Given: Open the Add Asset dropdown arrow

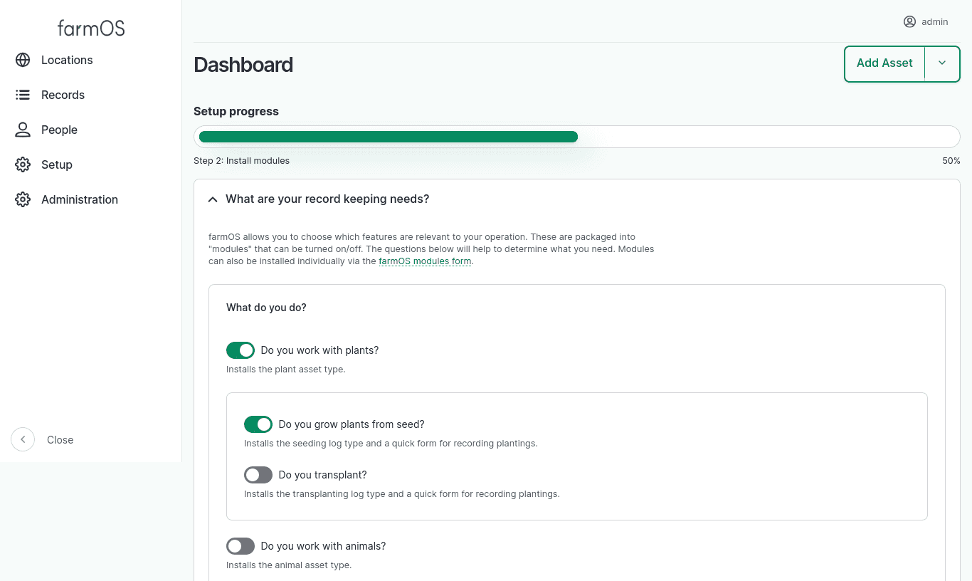Looking at the screenshot, I should coord(942,63).
